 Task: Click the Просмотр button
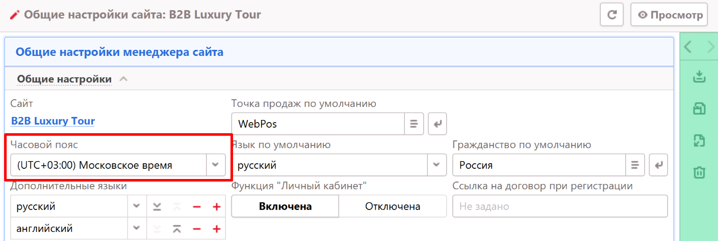[669, 15]
